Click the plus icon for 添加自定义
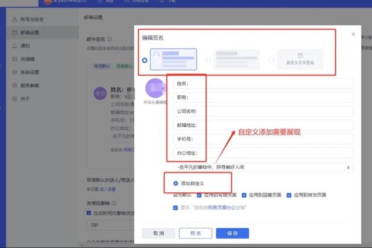This screenshot has width=372, height=248. pyautogui.click(x=175, y=184)
